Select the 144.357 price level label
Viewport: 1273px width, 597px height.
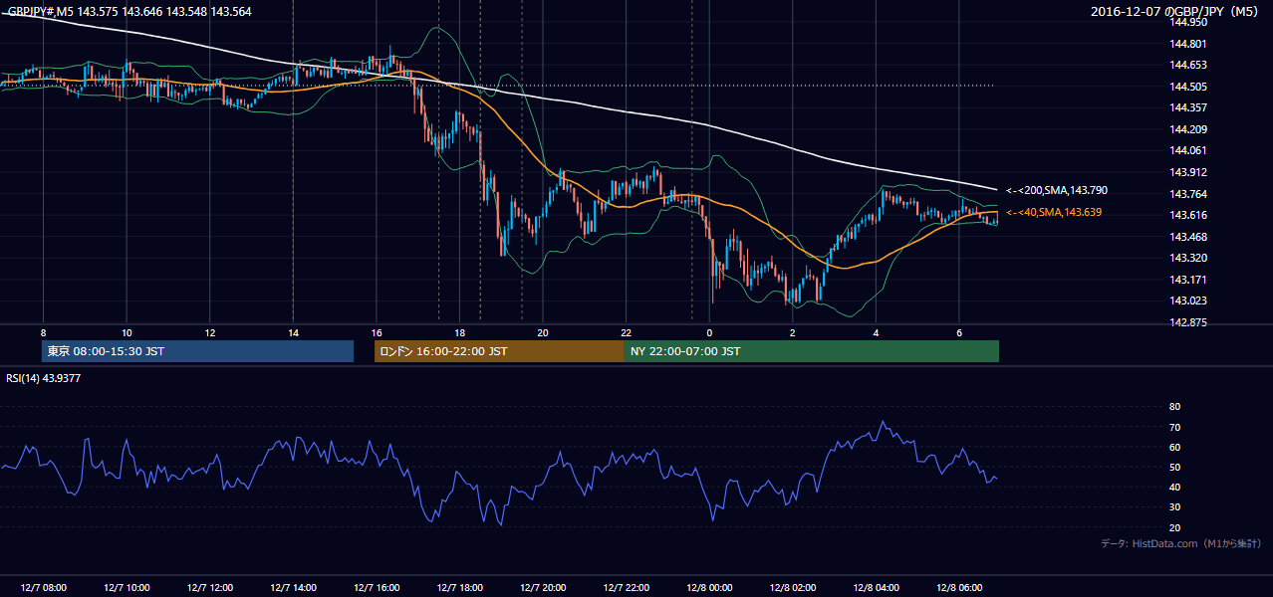[1186, 107]
